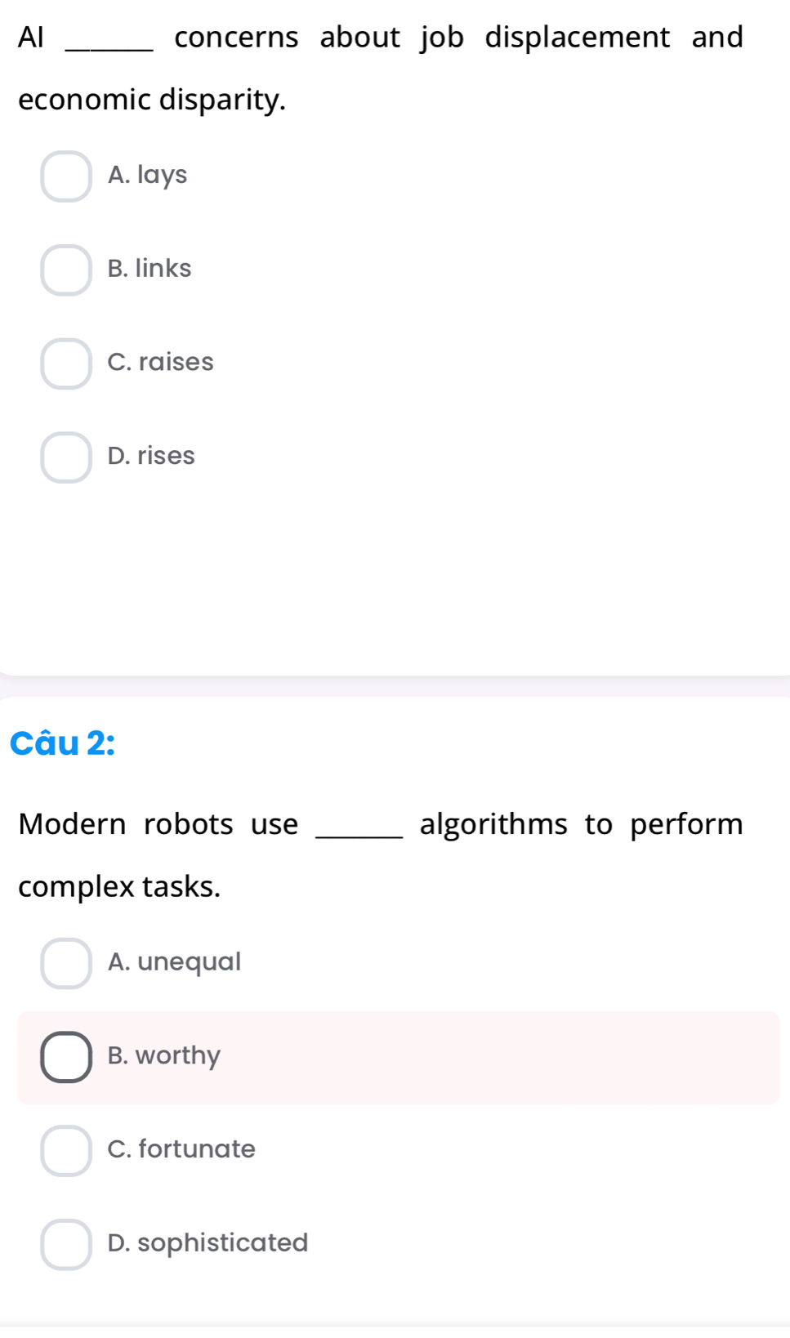Select the radio box for 'A. unequal'
The width and height of the screenshot is (790, 1338).
[66, 963]
